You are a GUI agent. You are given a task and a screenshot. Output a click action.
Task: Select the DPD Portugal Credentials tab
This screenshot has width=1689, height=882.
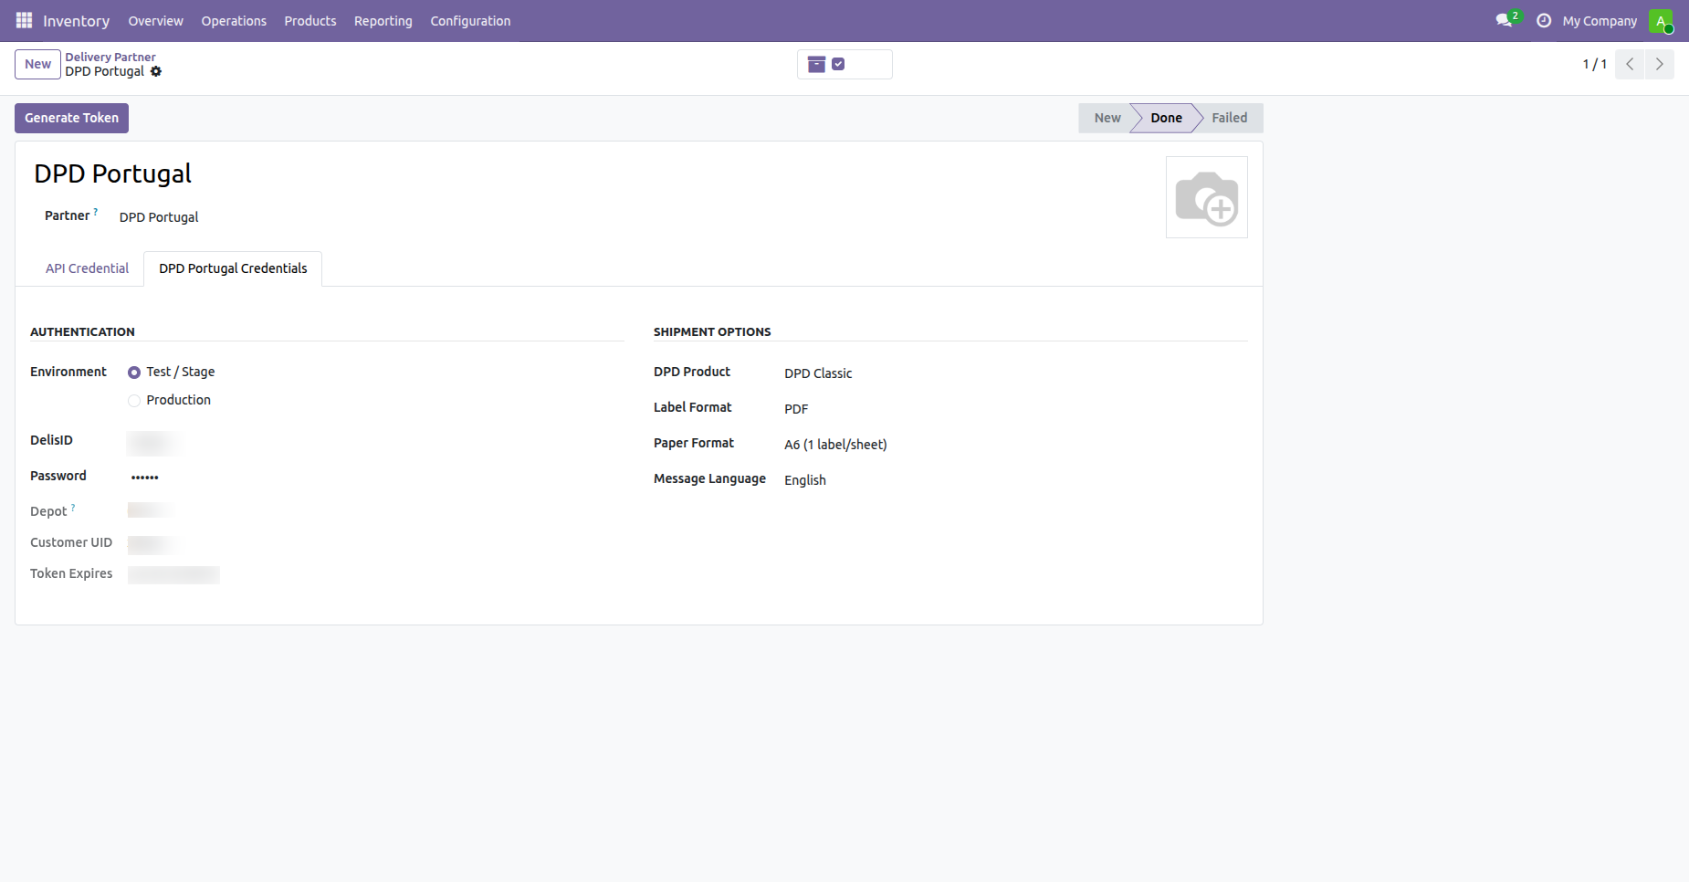233,268
